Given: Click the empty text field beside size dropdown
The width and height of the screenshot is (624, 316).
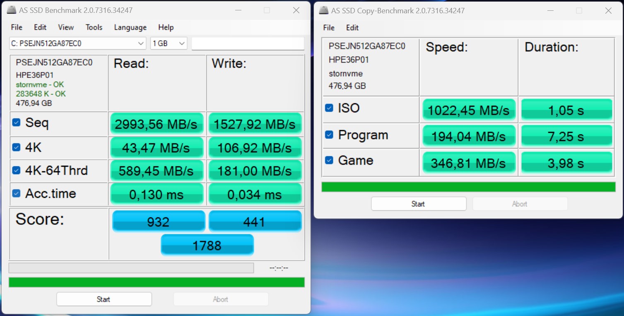Looking at the screenshot, I should point(248,44).
